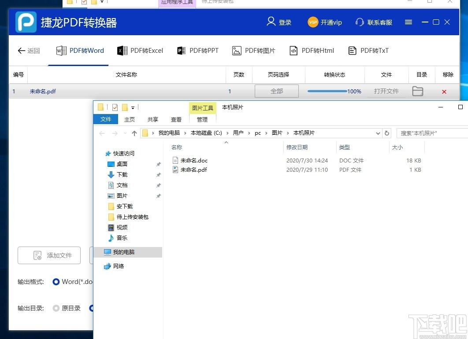Open output folder icon for 未命名.pdf row
Image resolution: width=468 pixels, height=339 pixels.
(x=418, y=91)
